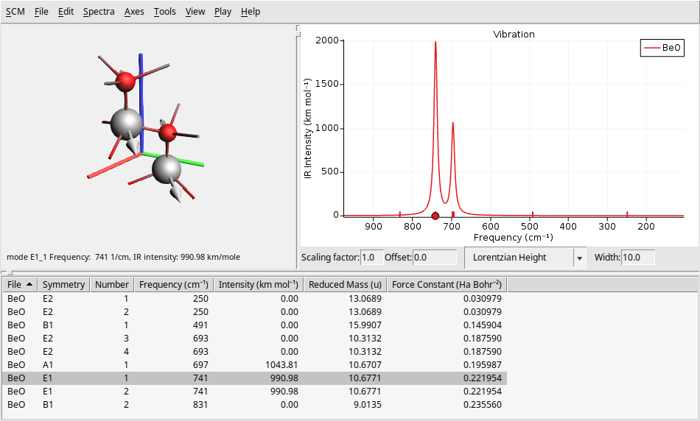This screenshot has height=421, width=700.
Task: Select the Lorentzian Height combo box
Action: [519, 258]
